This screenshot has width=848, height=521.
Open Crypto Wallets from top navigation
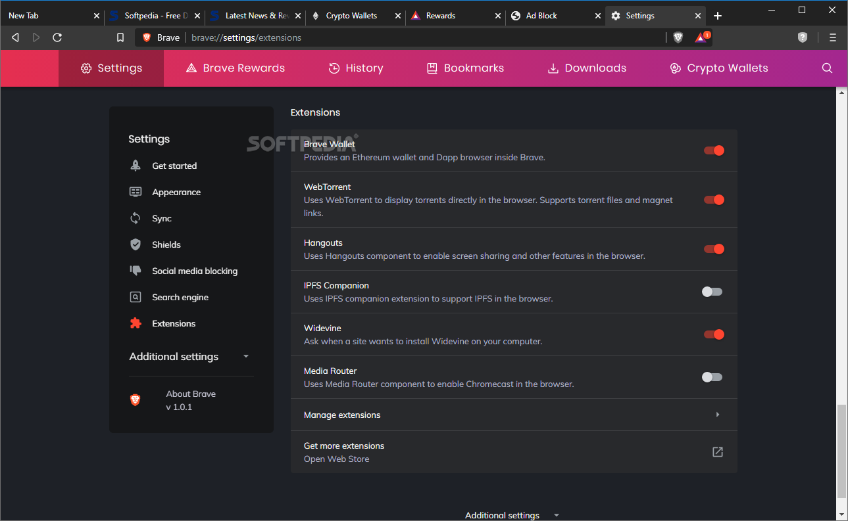tap(718, 68)
